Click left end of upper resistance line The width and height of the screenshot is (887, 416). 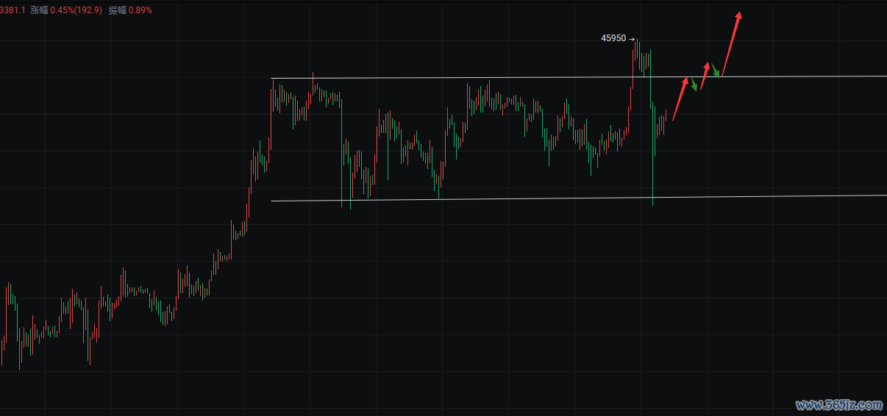point(273,79)
